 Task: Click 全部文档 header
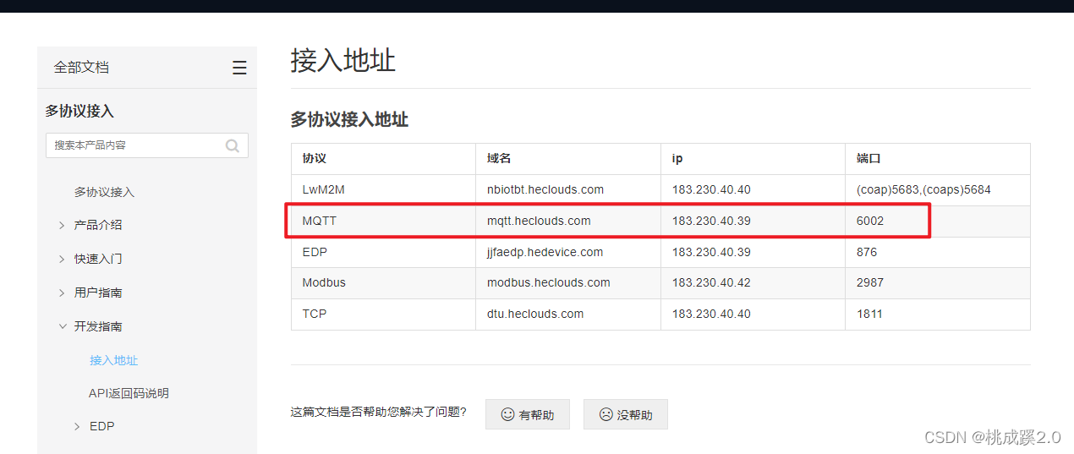click(81, 68)
